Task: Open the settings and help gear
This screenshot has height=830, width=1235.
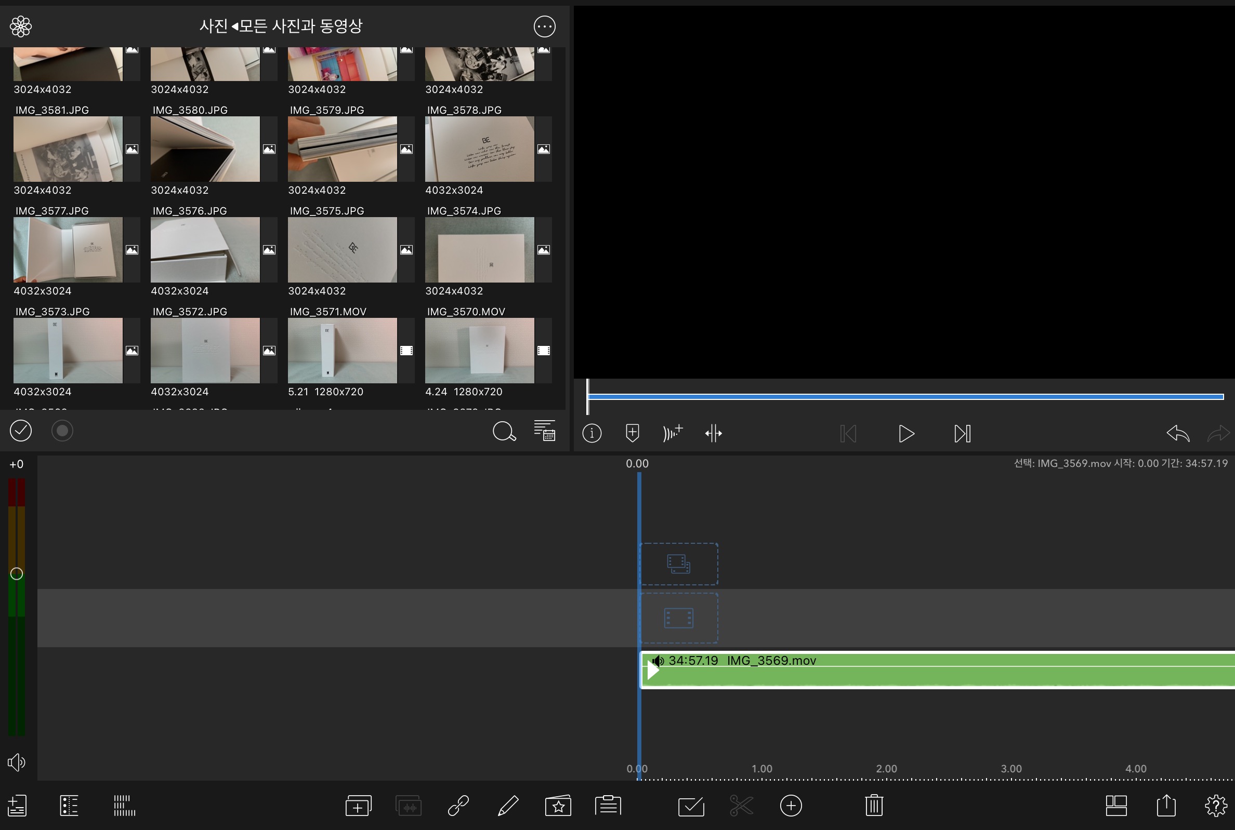Action: coord(1215,805)
